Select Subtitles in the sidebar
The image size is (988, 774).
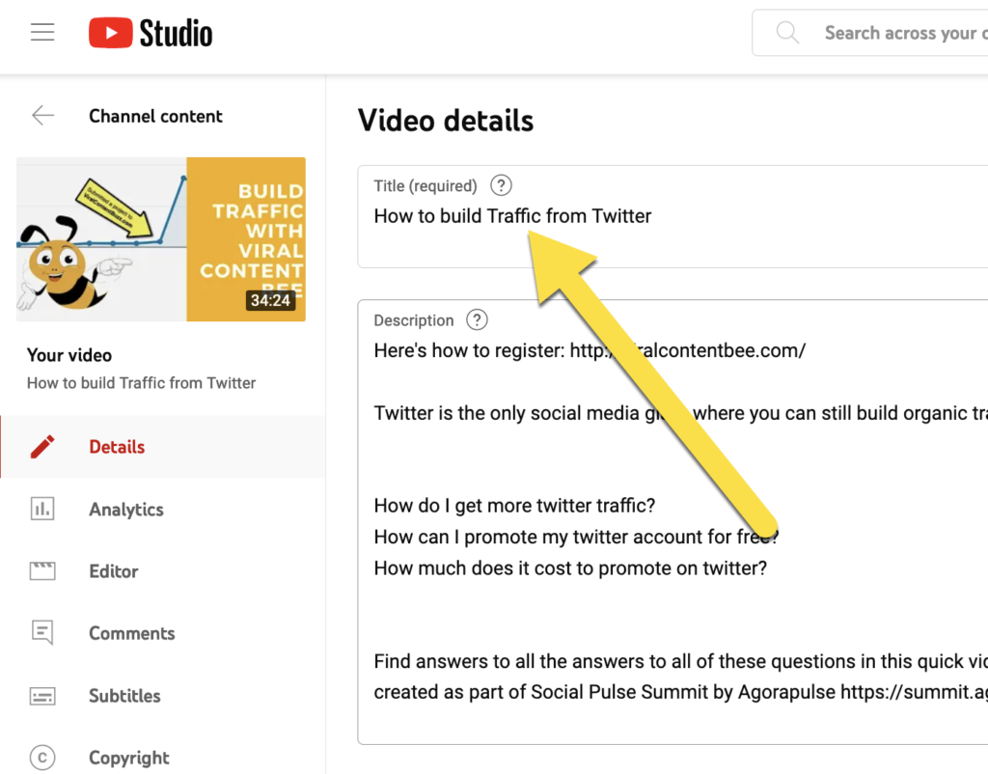pyautogui.click(x=124, y=696)
